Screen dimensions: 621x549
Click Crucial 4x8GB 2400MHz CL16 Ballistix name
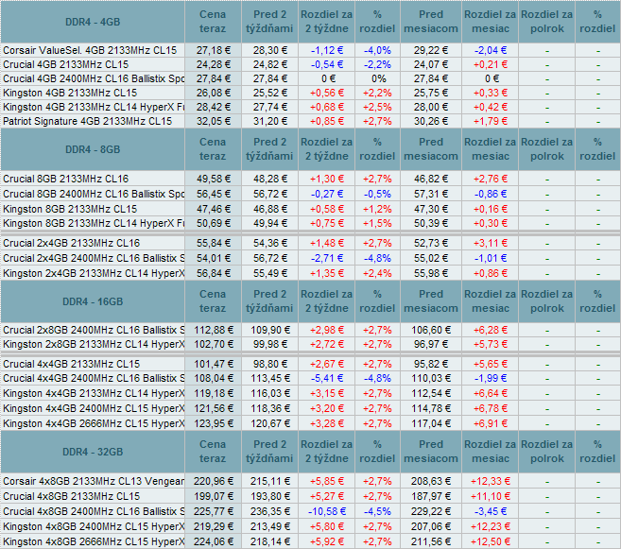pos(94,511)
